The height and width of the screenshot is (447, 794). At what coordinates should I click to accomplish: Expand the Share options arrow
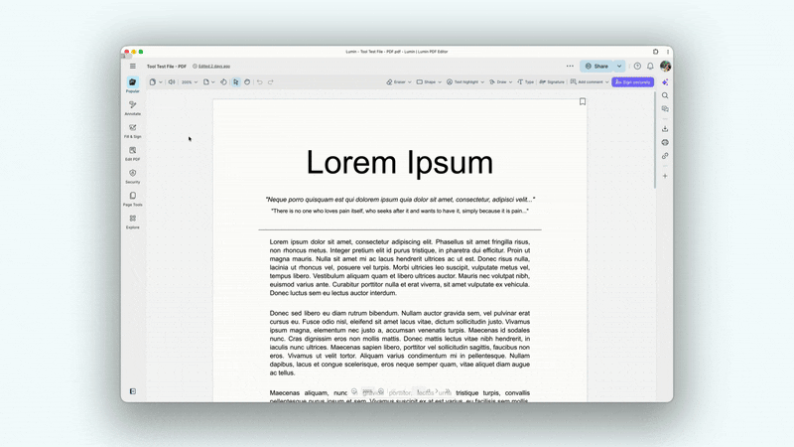(x=619, y=67)
